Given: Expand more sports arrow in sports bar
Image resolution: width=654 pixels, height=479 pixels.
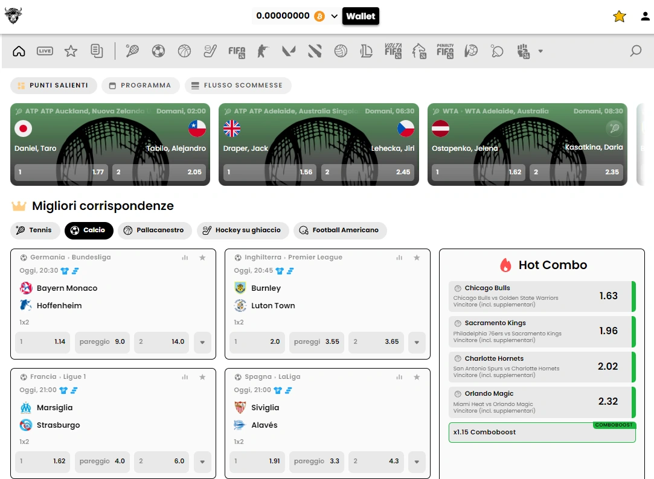Looking at the screenshot, I should 540,51.
